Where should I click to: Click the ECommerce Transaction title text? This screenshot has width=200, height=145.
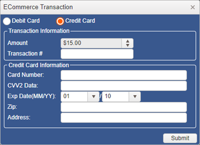click(x=38, y=7)
